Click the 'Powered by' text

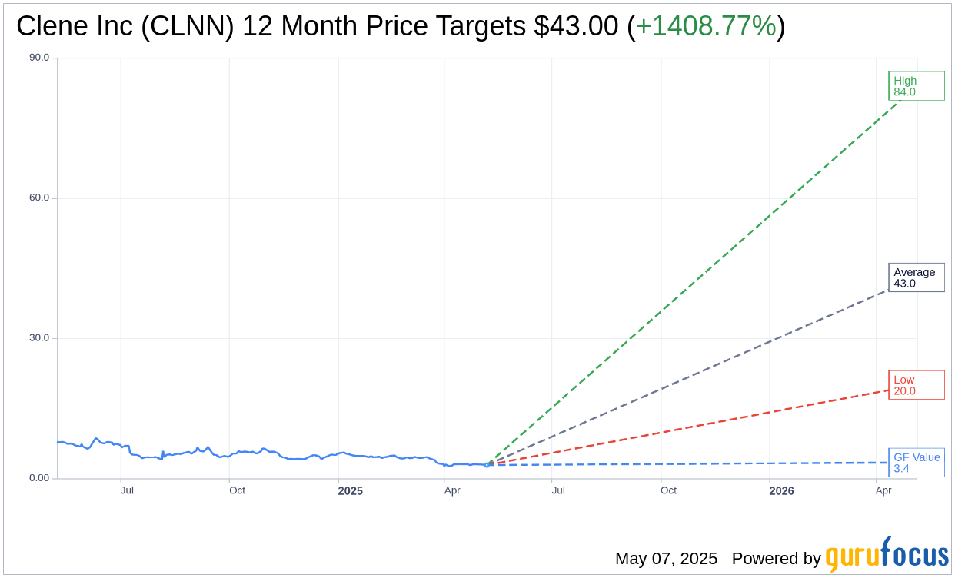click(776, 559)
